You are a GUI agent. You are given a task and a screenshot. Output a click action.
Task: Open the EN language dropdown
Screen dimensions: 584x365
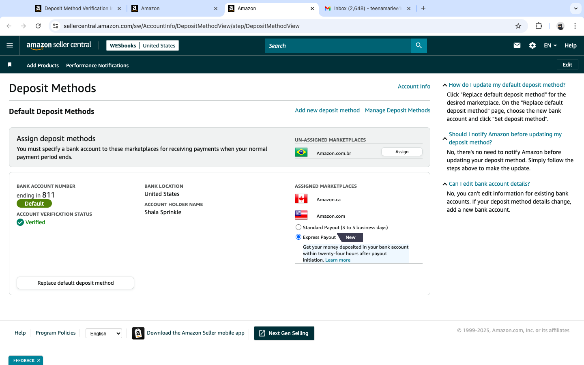(550, 45)
